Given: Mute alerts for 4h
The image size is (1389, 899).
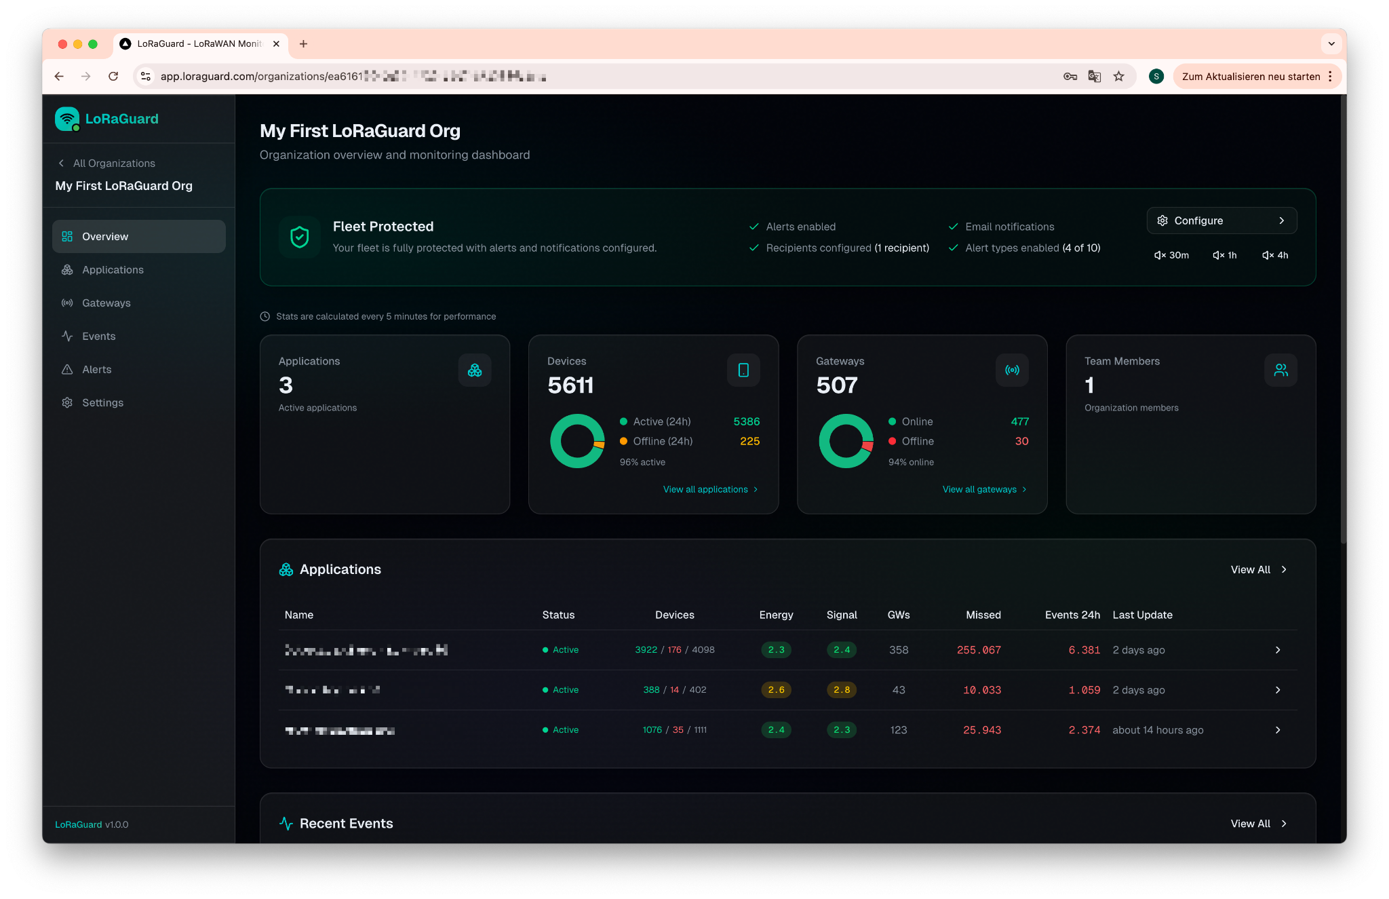Looking at the screenshot, I should click(x=1275, y=255).
